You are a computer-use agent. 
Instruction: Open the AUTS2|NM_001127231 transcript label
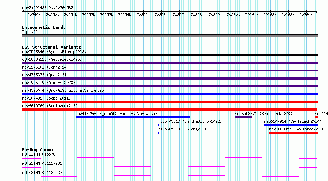42,163
